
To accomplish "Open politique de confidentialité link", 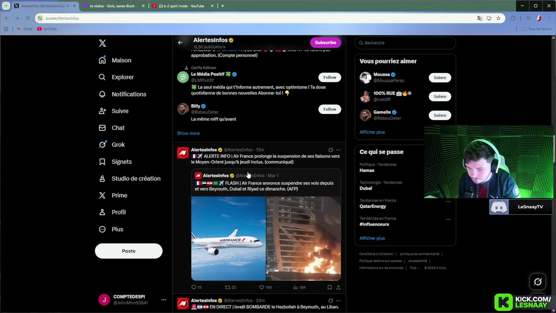I will click(x=419, y=254).
